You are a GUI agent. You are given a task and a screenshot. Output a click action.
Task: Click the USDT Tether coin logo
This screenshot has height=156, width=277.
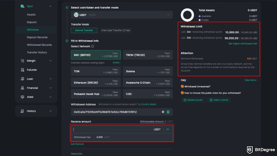[x=76, y=15]
